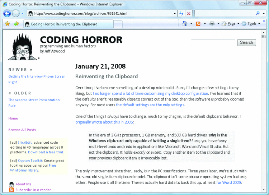Open Getting the Interview Phone Screen Right link
The image size is (269, 195).
pyautogui.click(x=37, y=79)
